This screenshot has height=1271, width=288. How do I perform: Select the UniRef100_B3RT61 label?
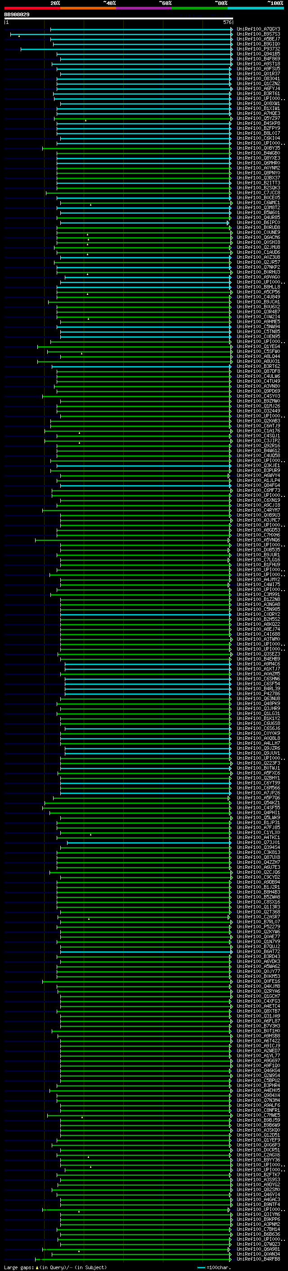click(258, 94)
